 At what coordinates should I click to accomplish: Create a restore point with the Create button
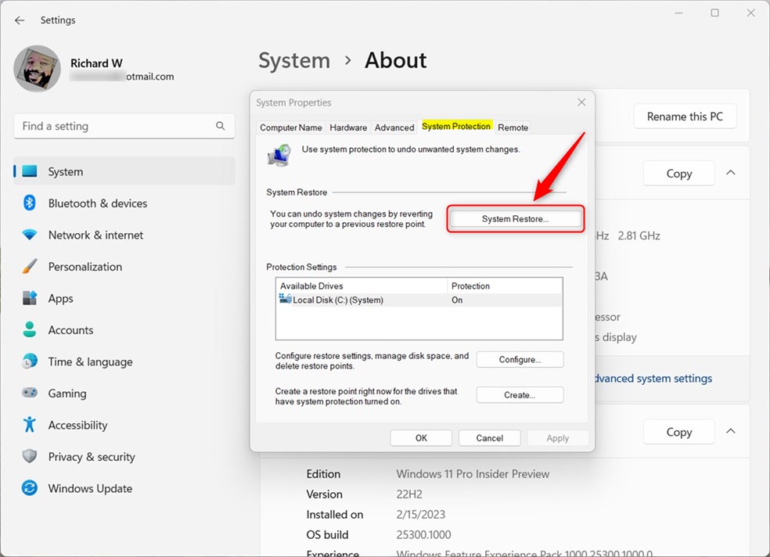(x=520, y=394)
